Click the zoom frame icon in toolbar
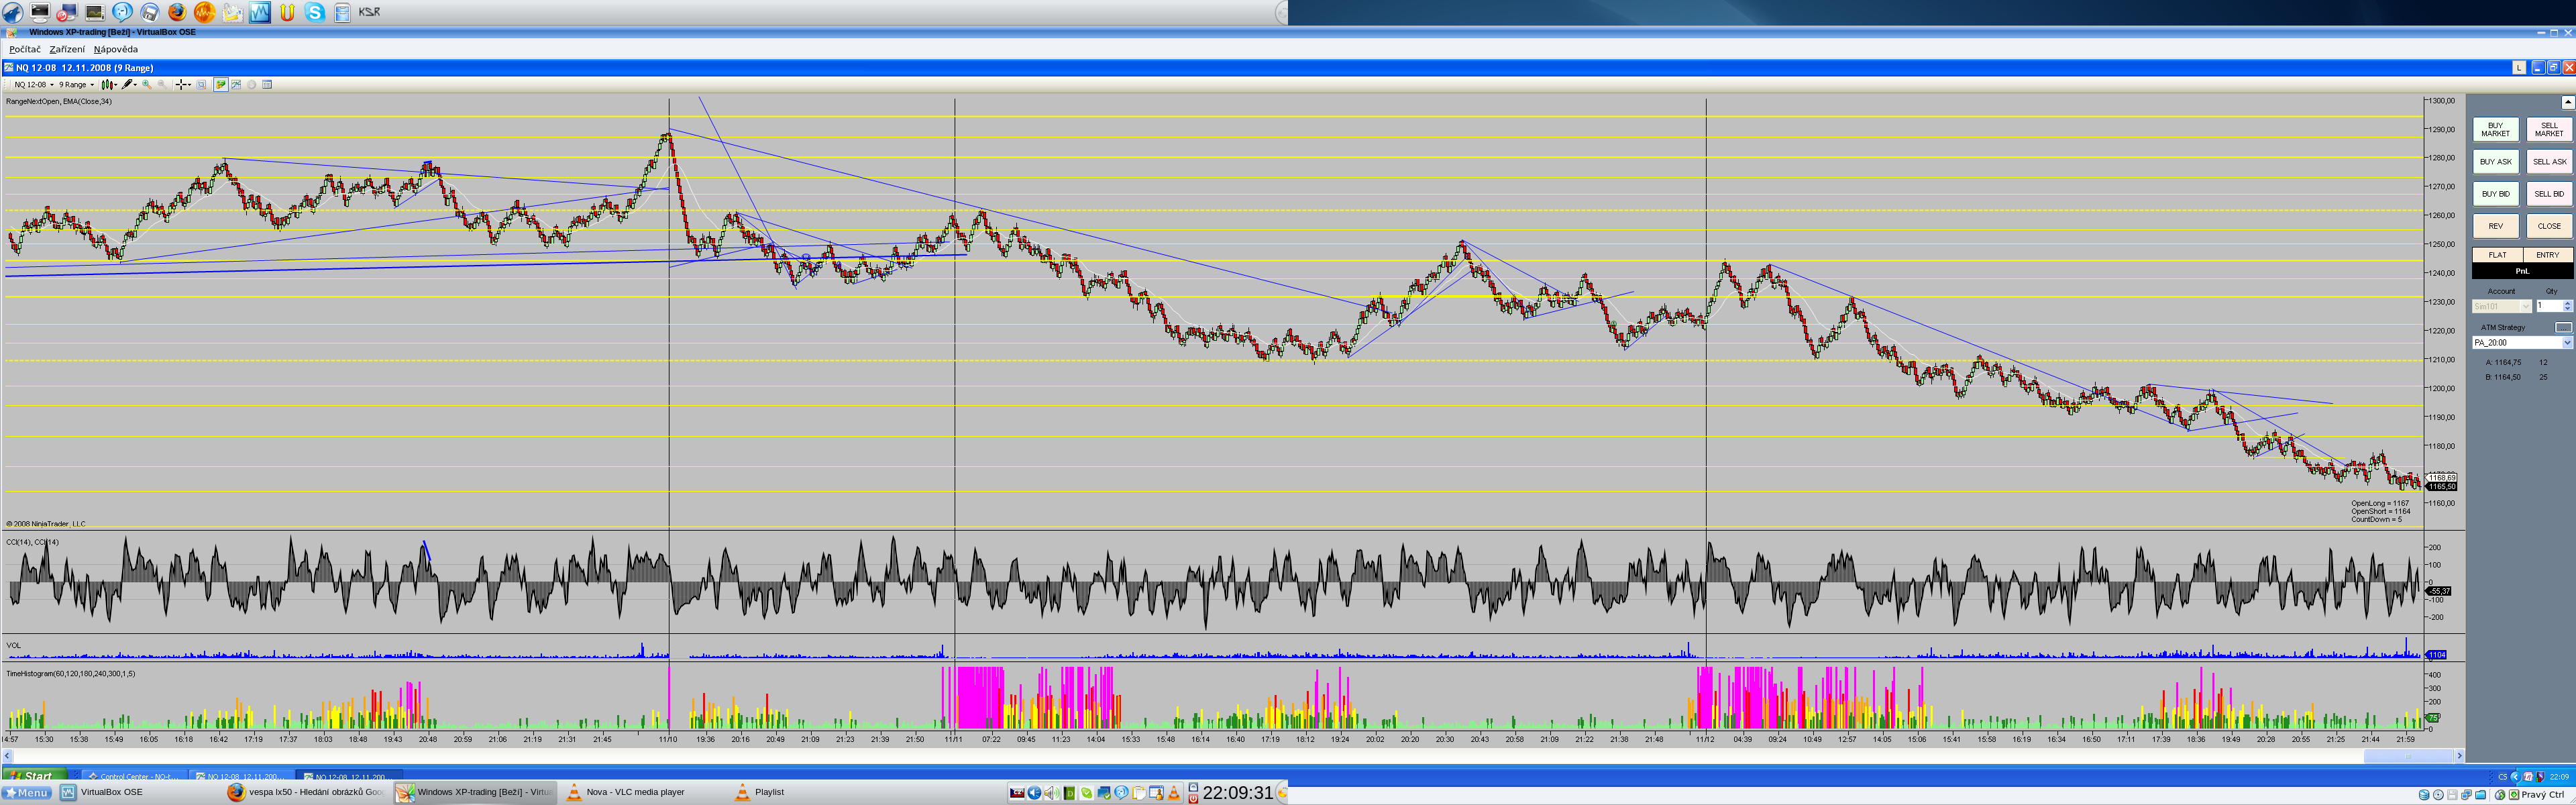2576x805 pixels. [201, 85]
